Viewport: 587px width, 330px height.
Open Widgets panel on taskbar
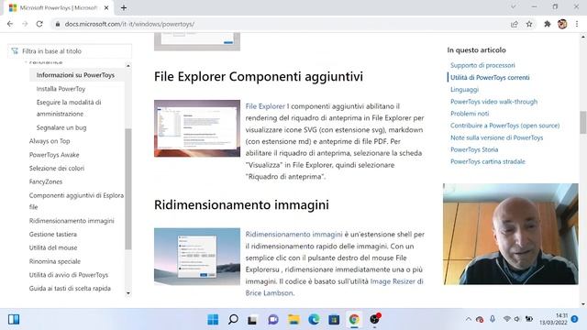(x=14, y=319)
